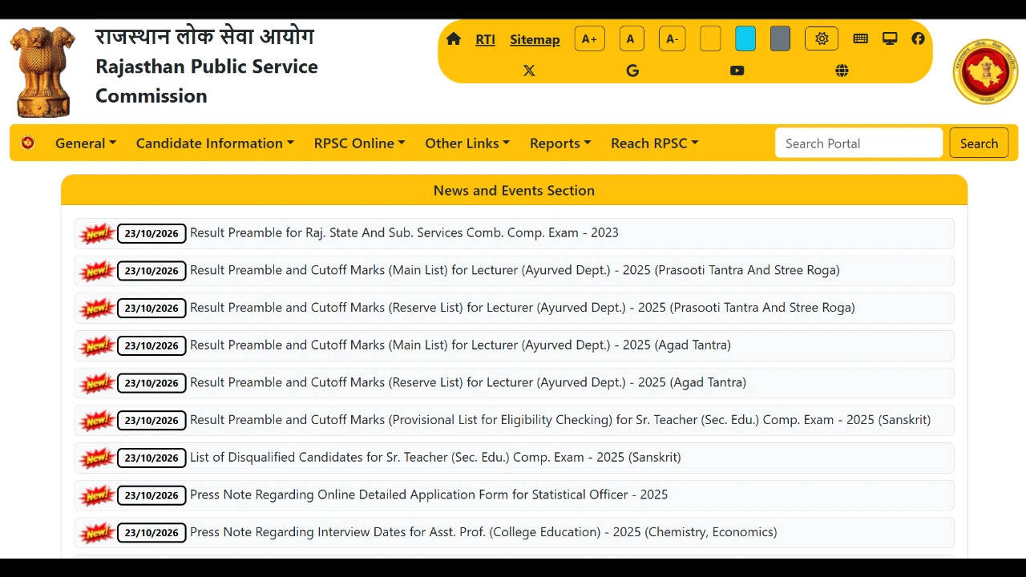Select the gray theme color swatch

click(780, 38)
